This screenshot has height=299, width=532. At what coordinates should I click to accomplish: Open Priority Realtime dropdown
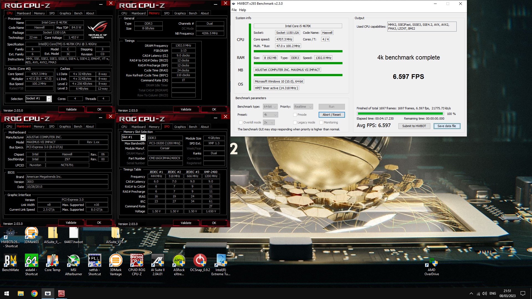pyautogui.click(x=303, y=107)
